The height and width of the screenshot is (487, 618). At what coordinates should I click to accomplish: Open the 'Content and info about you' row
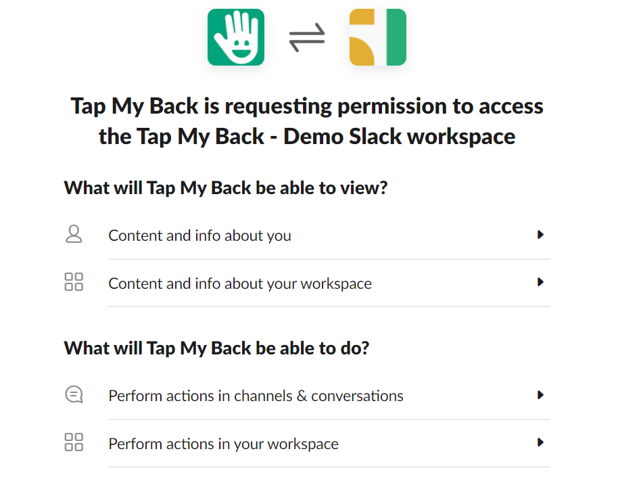pos(308,235)
